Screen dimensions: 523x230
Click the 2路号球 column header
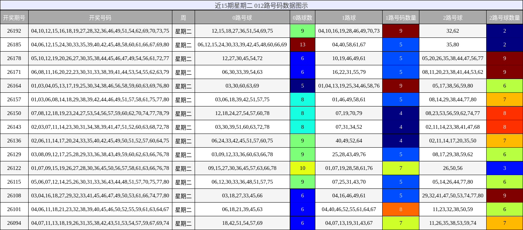click(453, 17)
